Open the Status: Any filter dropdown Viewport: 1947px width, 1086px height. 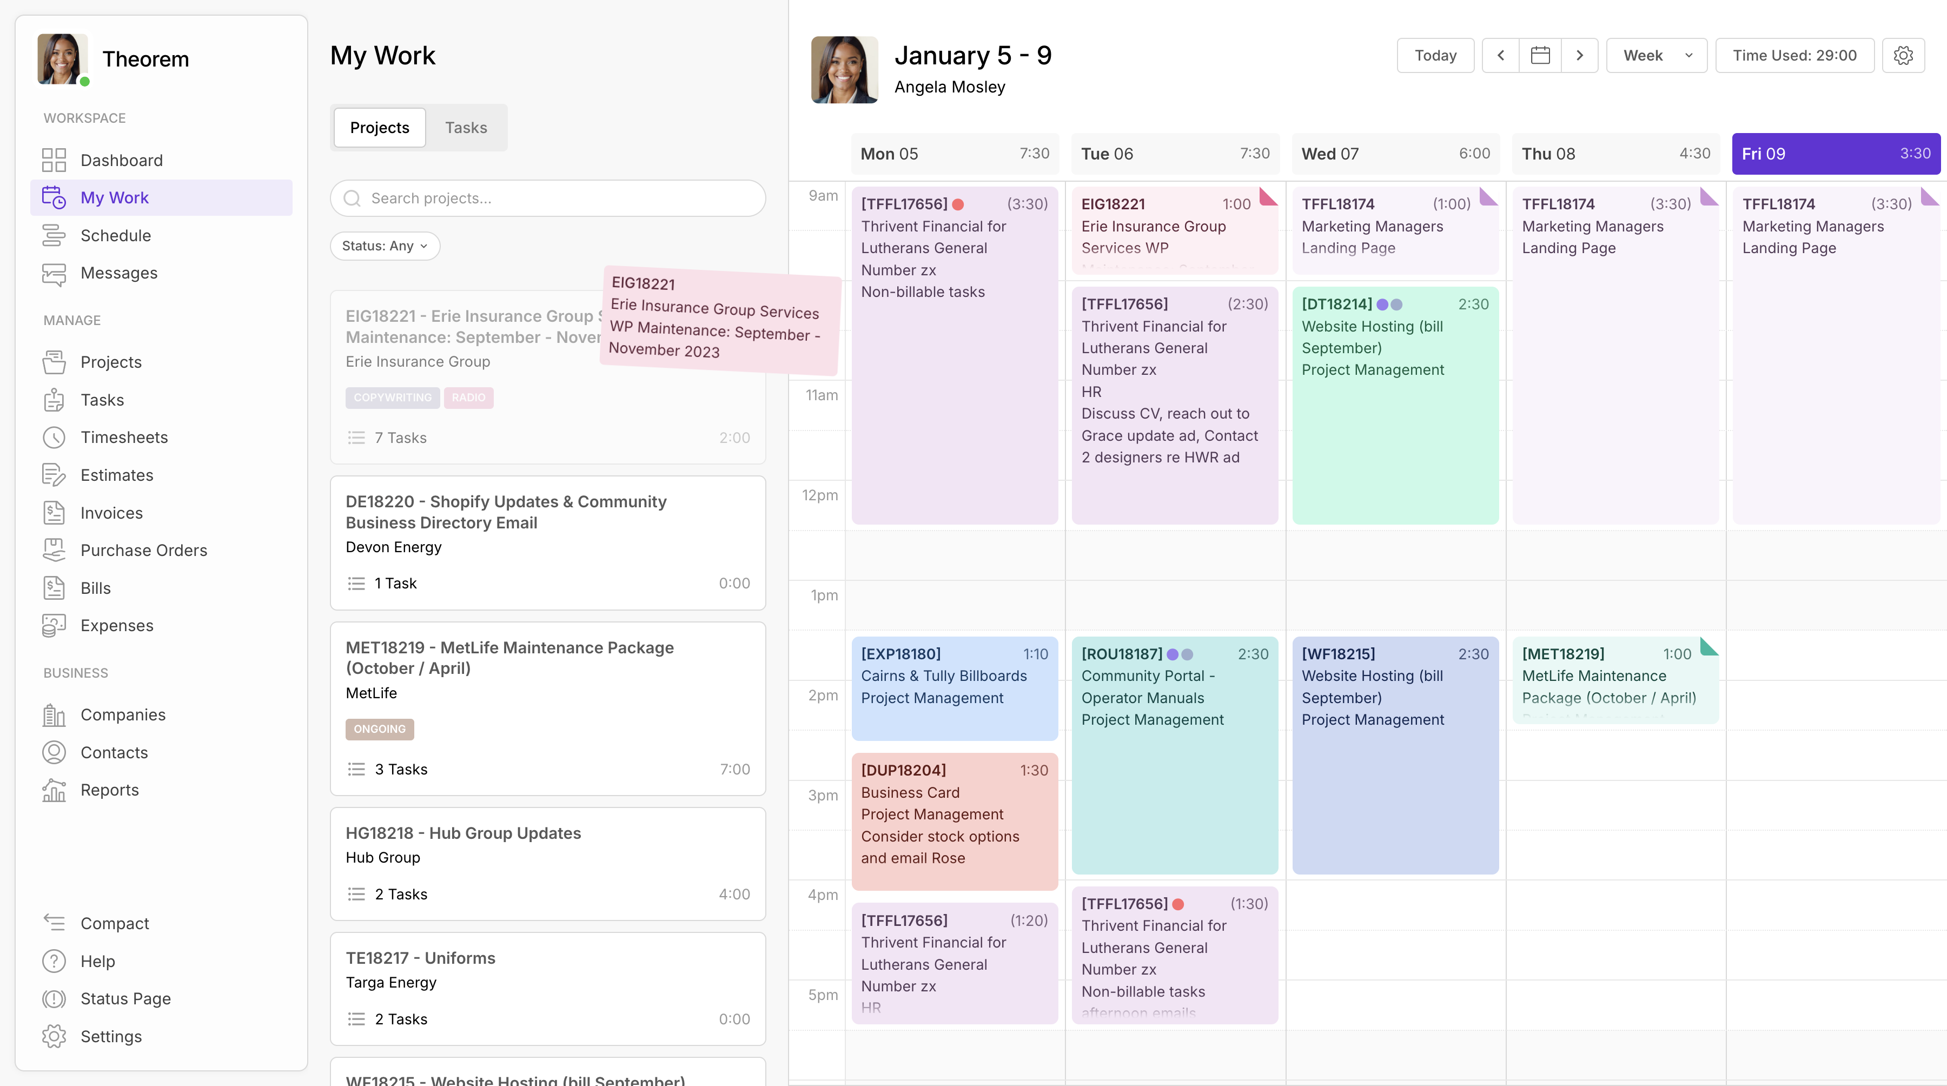385,246
